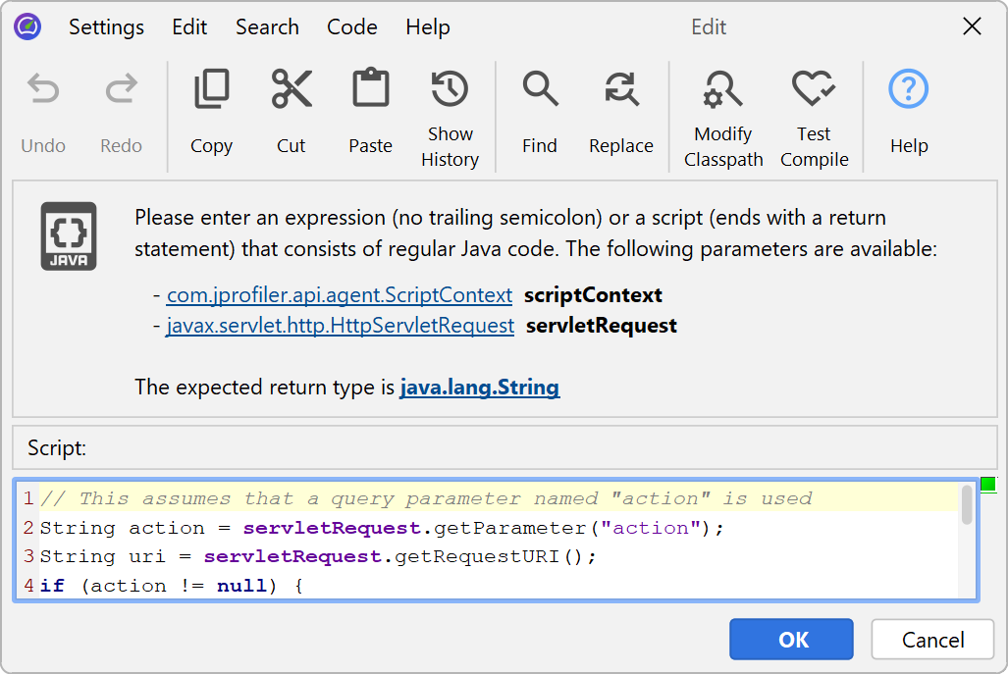Image resolution: width=1008 pixels, height=674 pixels.
Task: Launch Find with magnifier icon
Action: pos(539,90)
